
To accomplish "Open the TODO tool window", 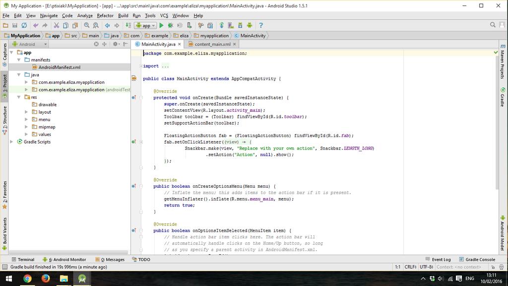I will click(141, 259).
